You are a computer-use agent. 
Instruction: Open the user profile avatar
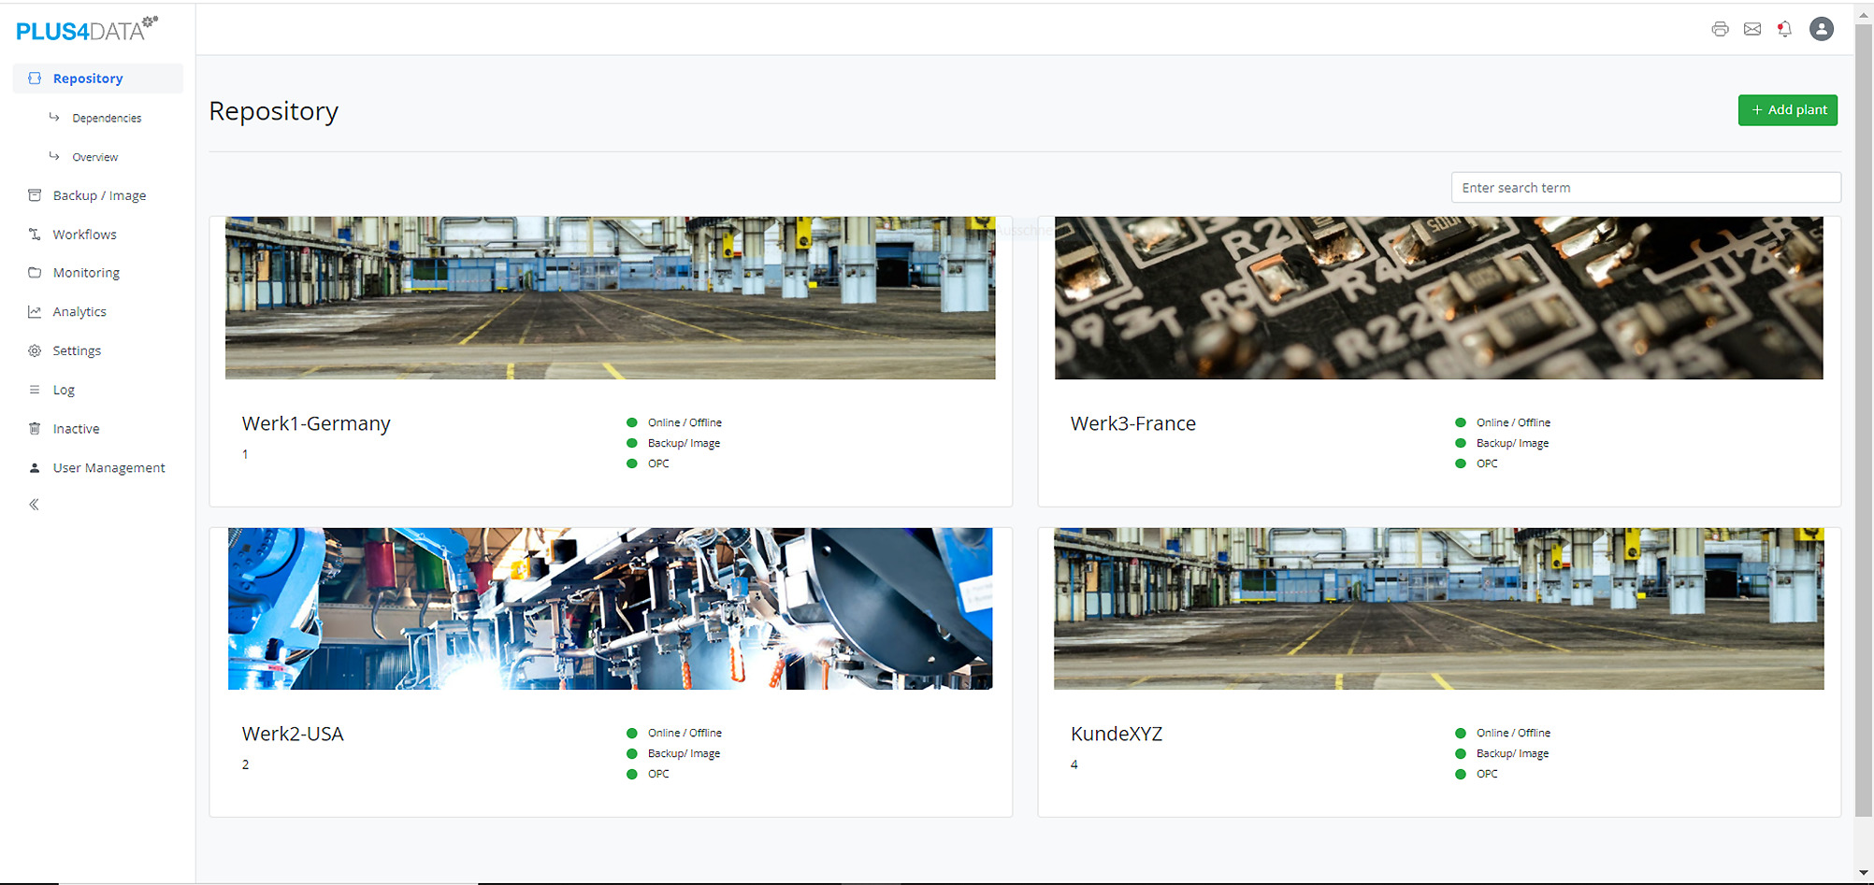tap(1821, 29)
